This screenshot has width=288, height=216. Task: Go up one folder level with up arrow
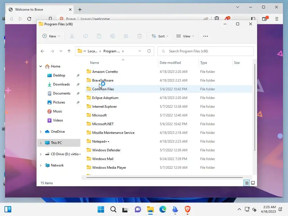coord(69,51)
